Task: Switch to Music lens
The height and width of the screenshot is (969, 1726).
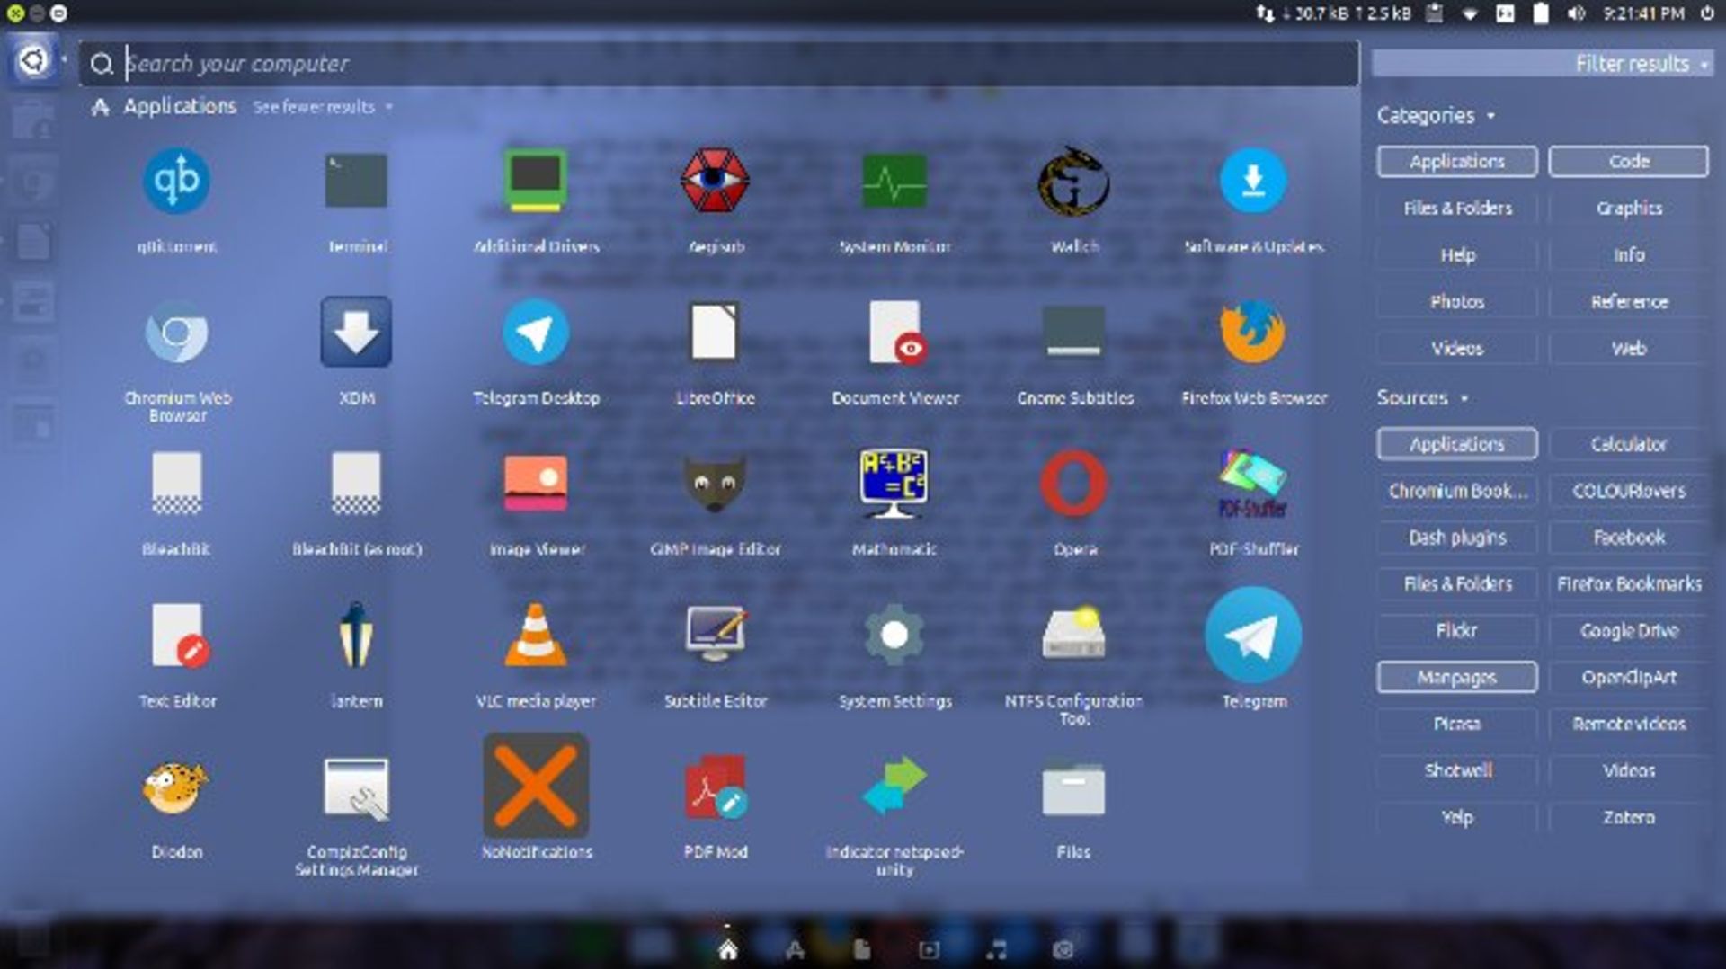Action: 996,949
